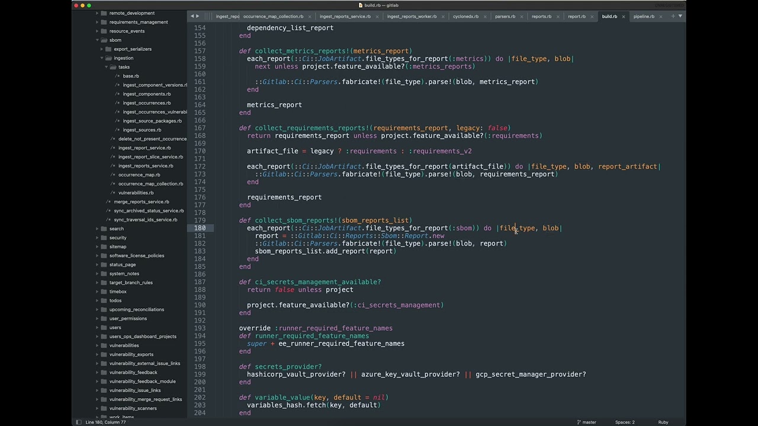758x426 pixels.
Task: Click the vulnerability_exports folder icon
Action: (104, 354)
